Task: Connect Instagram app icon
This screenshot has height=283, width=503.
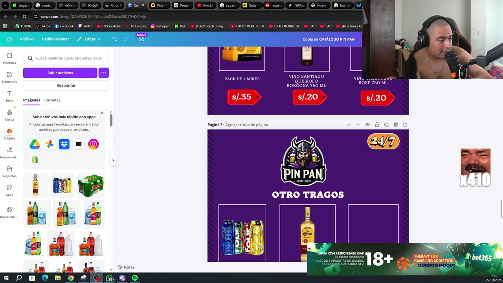Action: pyautogui.click(x=94, y=144)
